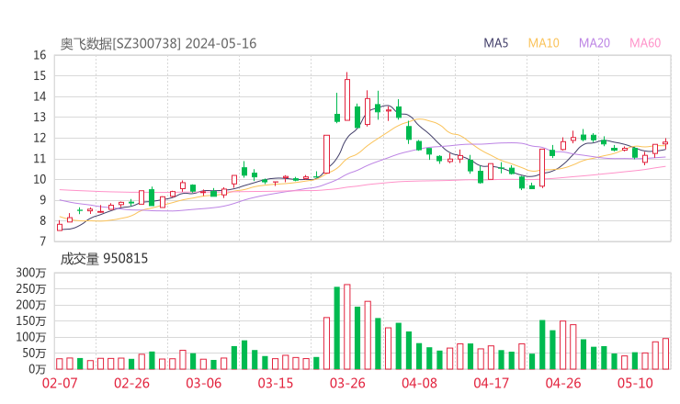
Task: Click the 7 price axis label
Action: tap(42, 241)
